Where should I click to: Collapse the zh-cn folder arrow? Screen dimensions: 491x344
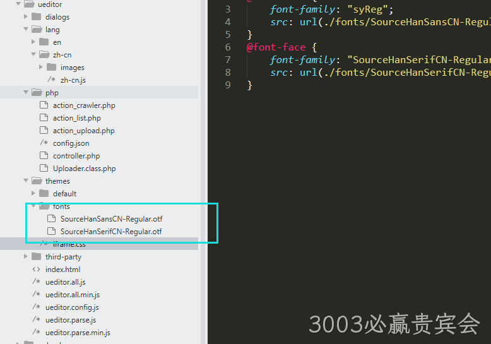point(33,54)
